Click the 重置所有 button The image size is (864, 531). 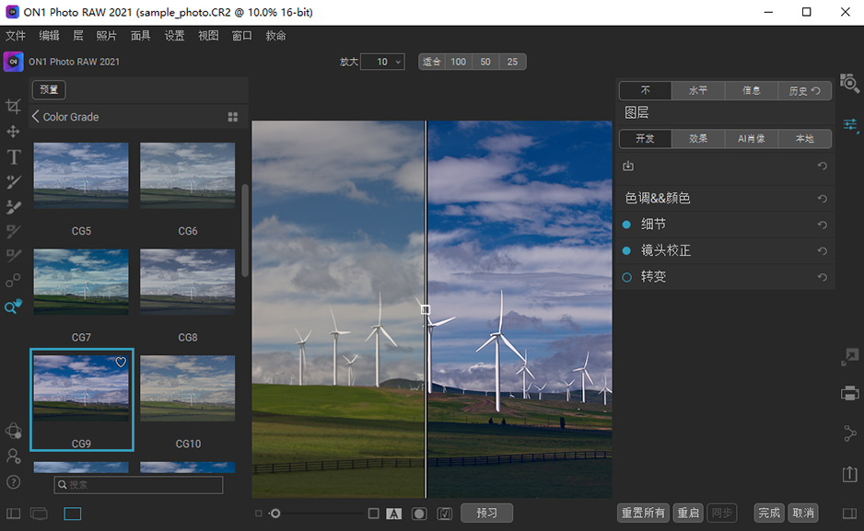[x=643, y=513]
